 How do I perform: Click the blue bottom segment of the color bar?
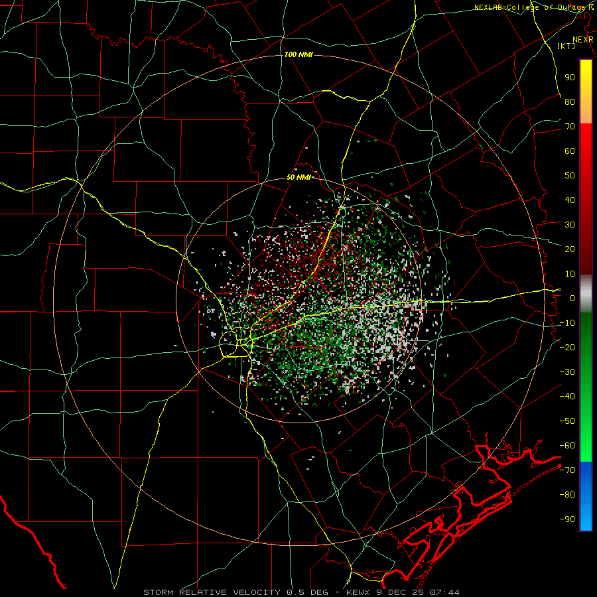pyautogui.click(x=586, y=496)
